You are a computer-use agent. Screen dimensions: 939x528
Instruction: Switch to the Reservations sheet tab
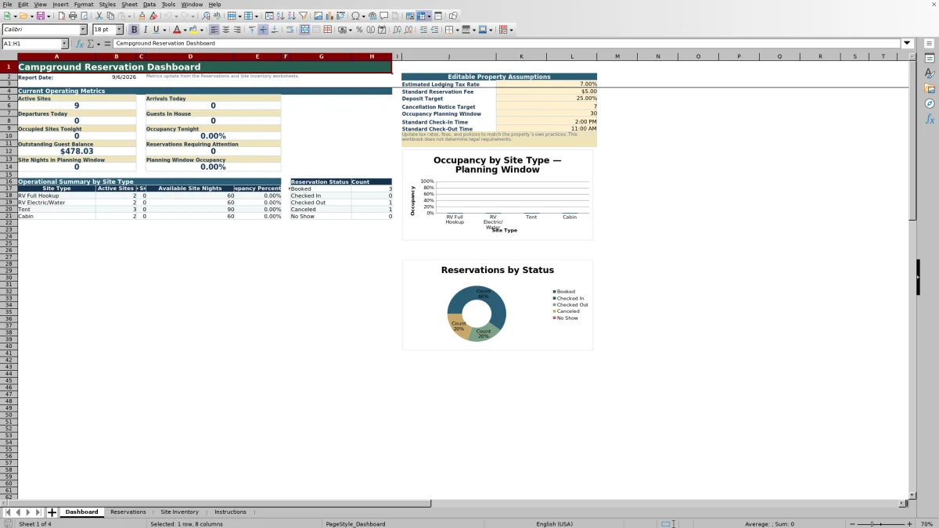128,512
